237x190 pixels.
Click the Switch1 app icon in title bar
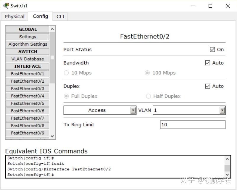6,6
